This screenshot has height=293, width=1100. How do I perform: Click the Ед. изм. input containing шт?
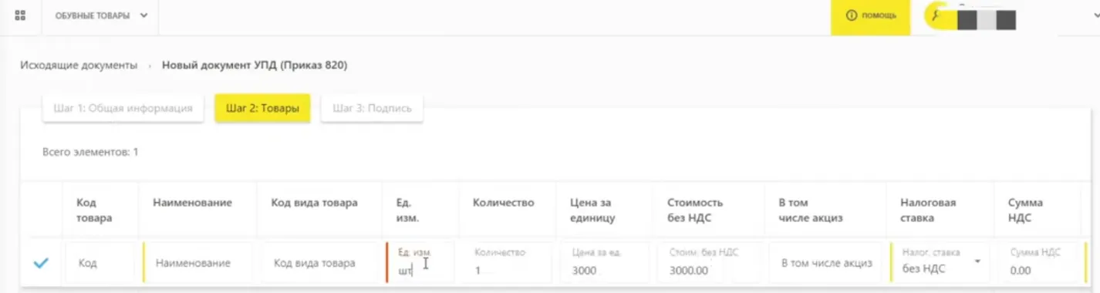(x=420, y=264)
